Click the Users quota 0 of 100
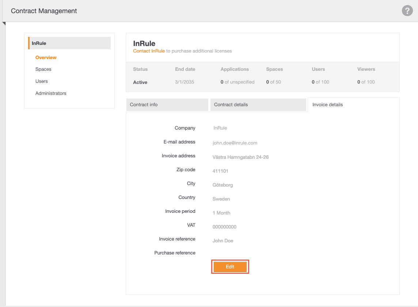 point(320,82)
